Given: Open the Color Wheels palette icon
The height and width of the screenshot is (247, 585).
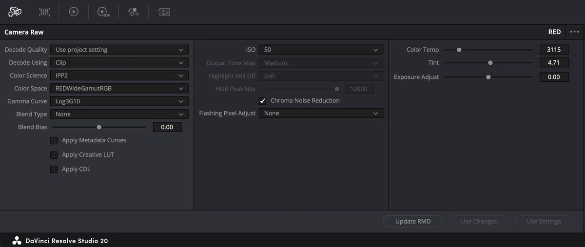Looking at the screenshot, I should pos(74,12).
